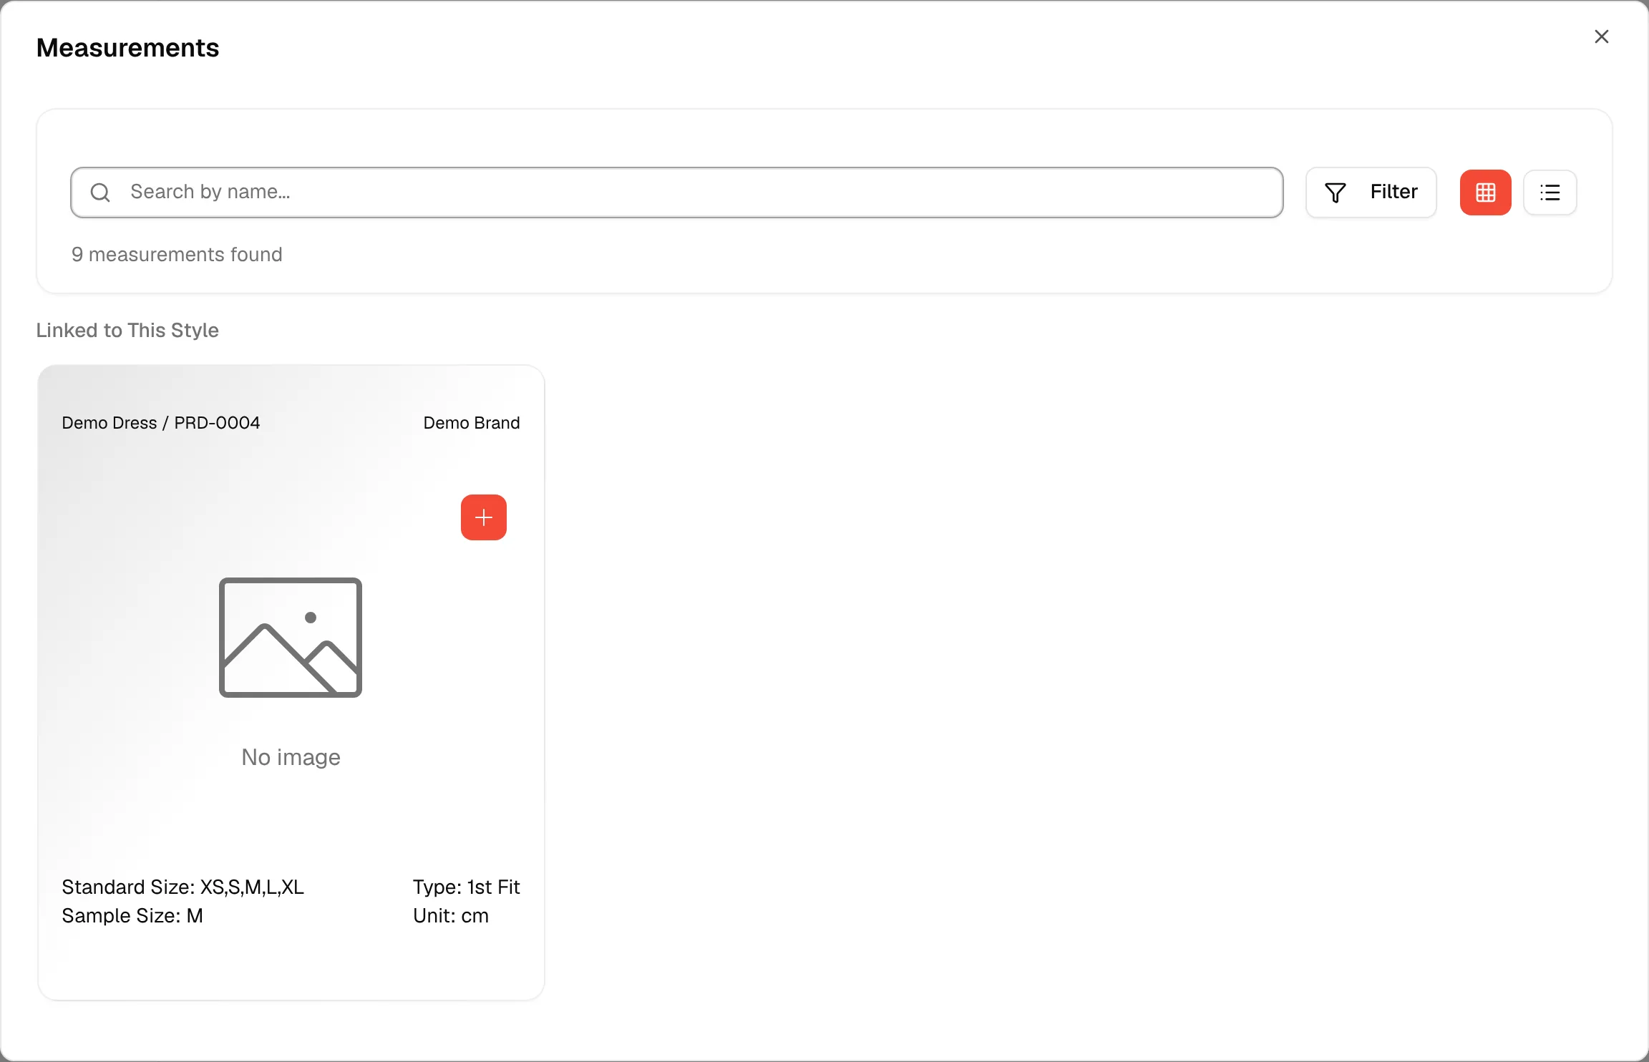This screenshot has height=1062, width=1649.
Task: Click the Standard Size: XS,S,M,L,XL text
Action: point(183,887)
